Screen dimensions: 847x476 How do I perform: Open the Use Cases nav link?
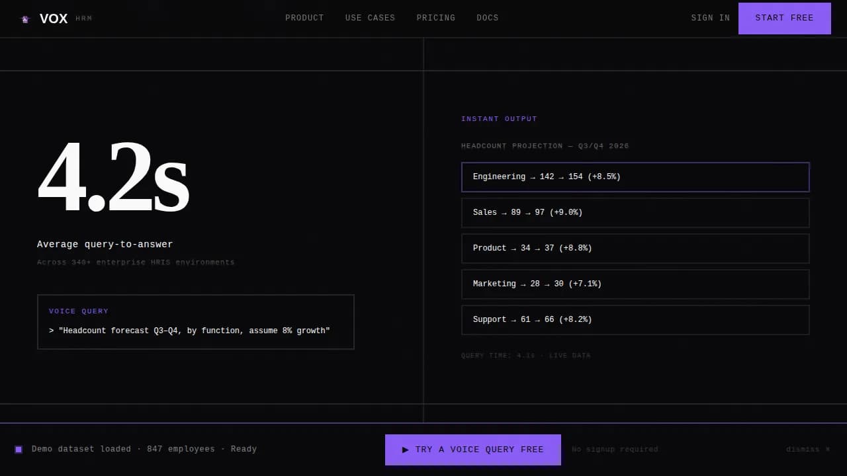pos(370,18)
